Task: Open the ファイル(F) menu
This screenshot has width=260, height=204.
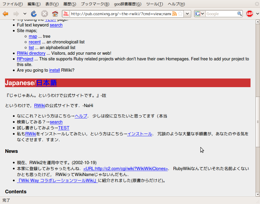Action: click(13, 4)
